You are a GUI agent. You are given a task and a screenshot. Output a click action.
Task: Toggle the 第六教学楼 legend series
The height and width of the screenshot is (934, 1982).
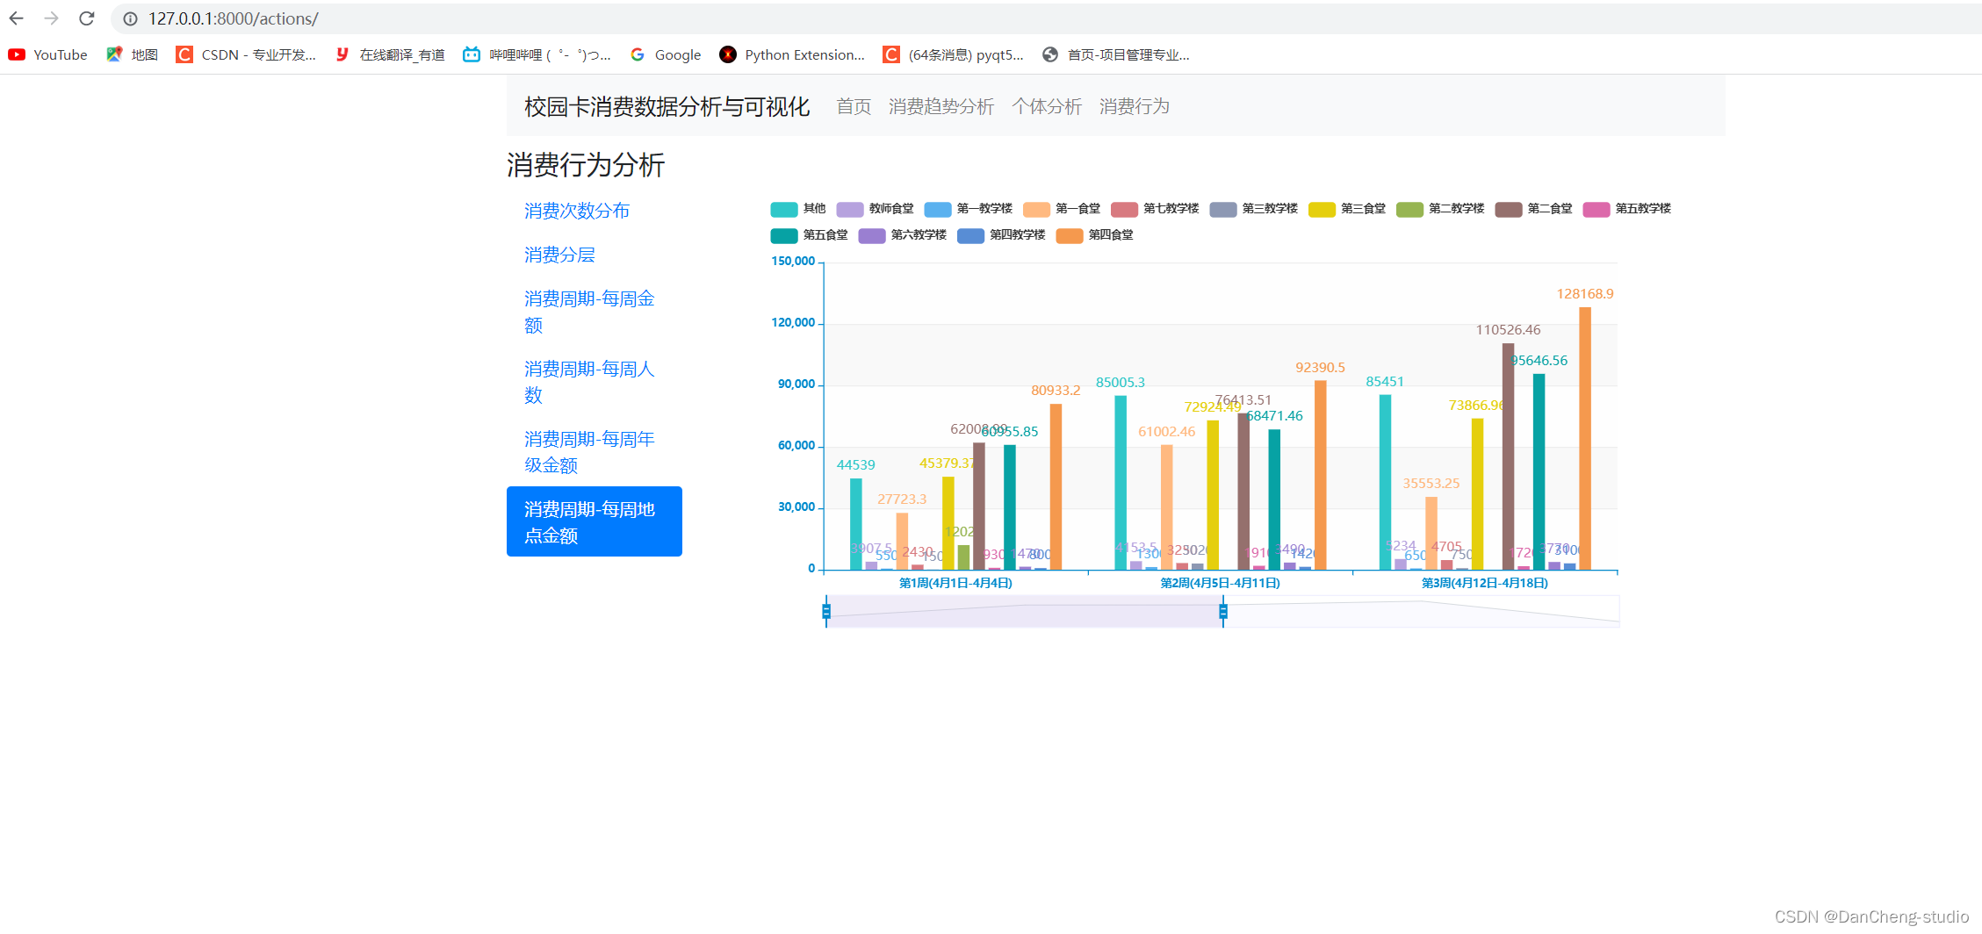tap(902, 235)
